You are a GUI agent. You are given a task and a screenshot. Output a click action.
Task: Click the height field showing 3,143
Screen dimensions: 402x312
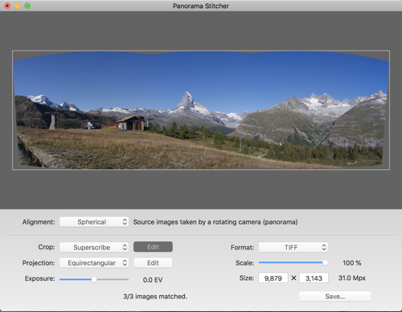pyautogui.click(x=314, y=278)
